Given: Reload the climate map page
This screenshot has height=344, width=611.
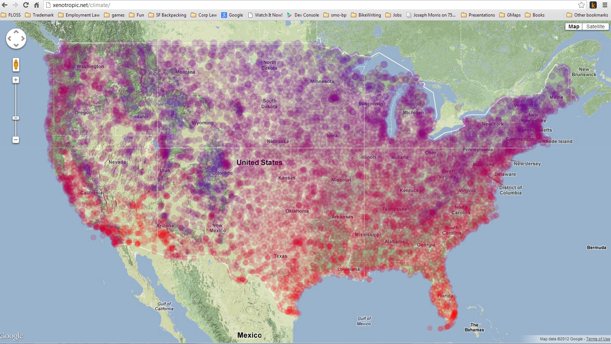Looking at the screenshot, I should point(26,5).
